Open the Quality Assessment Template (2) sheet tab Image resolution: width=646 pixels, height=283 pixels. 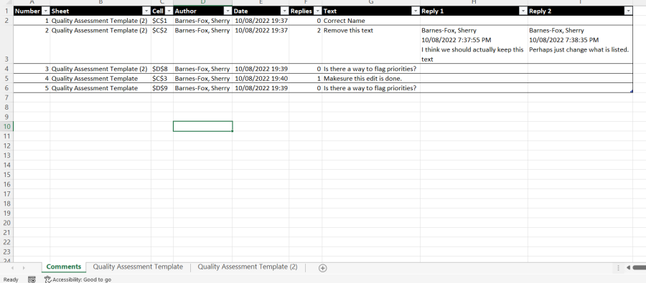coord(247,267)
